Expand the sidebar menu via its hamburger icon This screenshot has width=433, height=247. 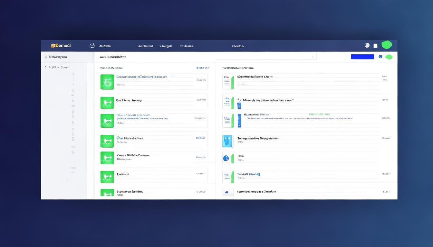46,57
